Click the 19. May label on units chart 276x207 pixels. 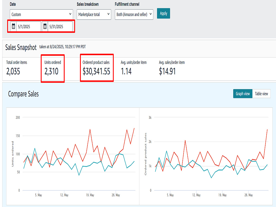pyautogui.click(x=90, y=195)
